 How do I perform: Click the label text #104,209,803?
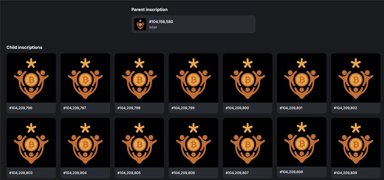21,173
